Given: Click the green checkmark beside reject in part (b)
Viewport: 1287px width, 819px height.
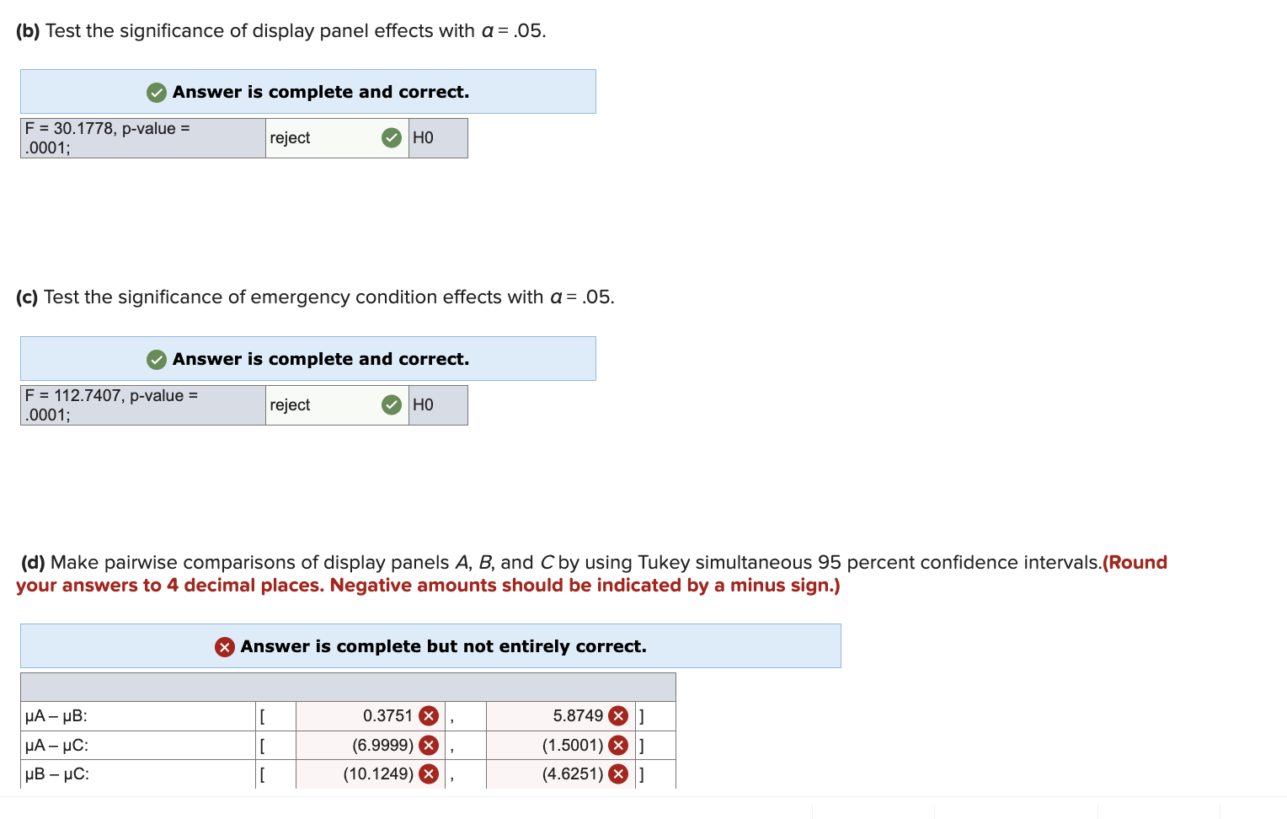Looking at the screenshot, I should pos(391,137).
